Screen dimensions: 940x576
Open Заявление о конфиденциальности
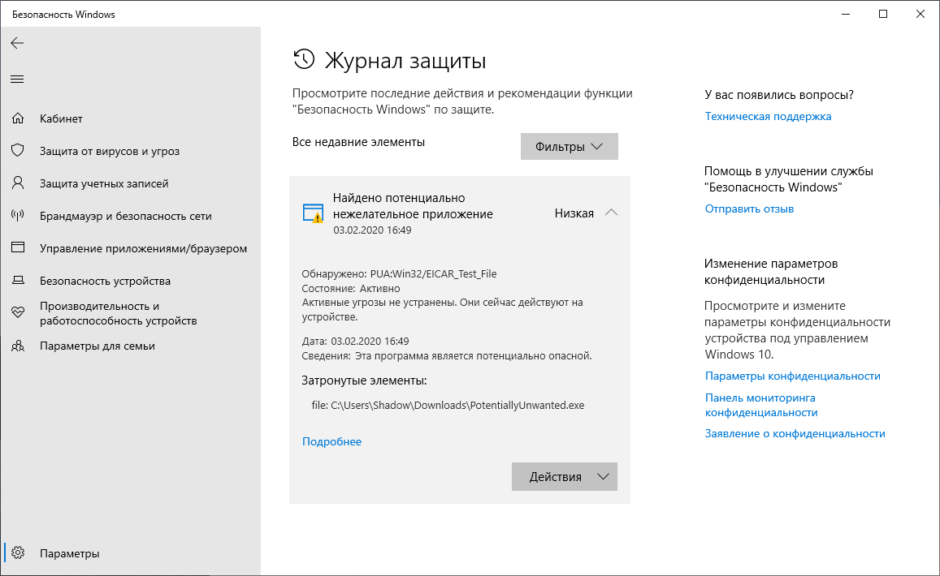[x=795, y=433]
